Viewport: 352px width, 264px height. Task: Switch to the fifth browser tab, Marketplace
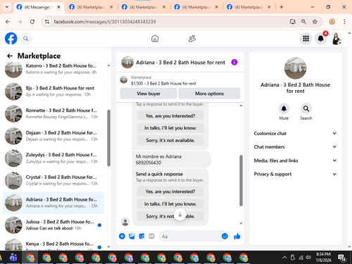tap(249, 7)
